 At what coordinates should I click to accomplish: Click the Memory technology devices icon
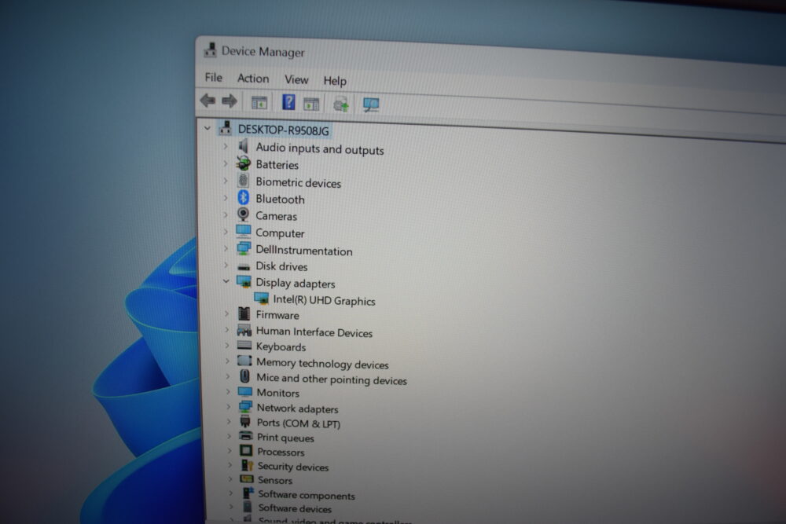pos(244,361)
